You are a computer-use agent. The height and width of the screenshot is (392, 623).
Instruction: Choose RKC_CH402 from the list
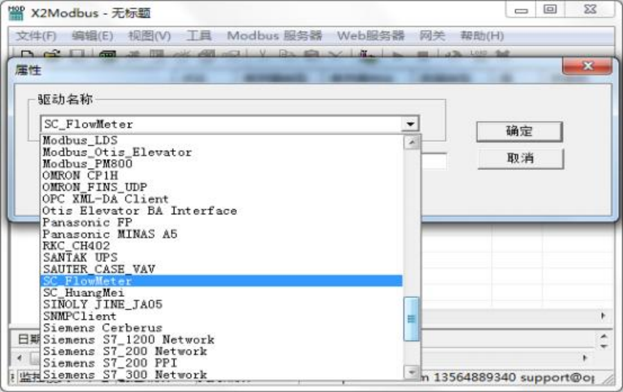[221, 246]
